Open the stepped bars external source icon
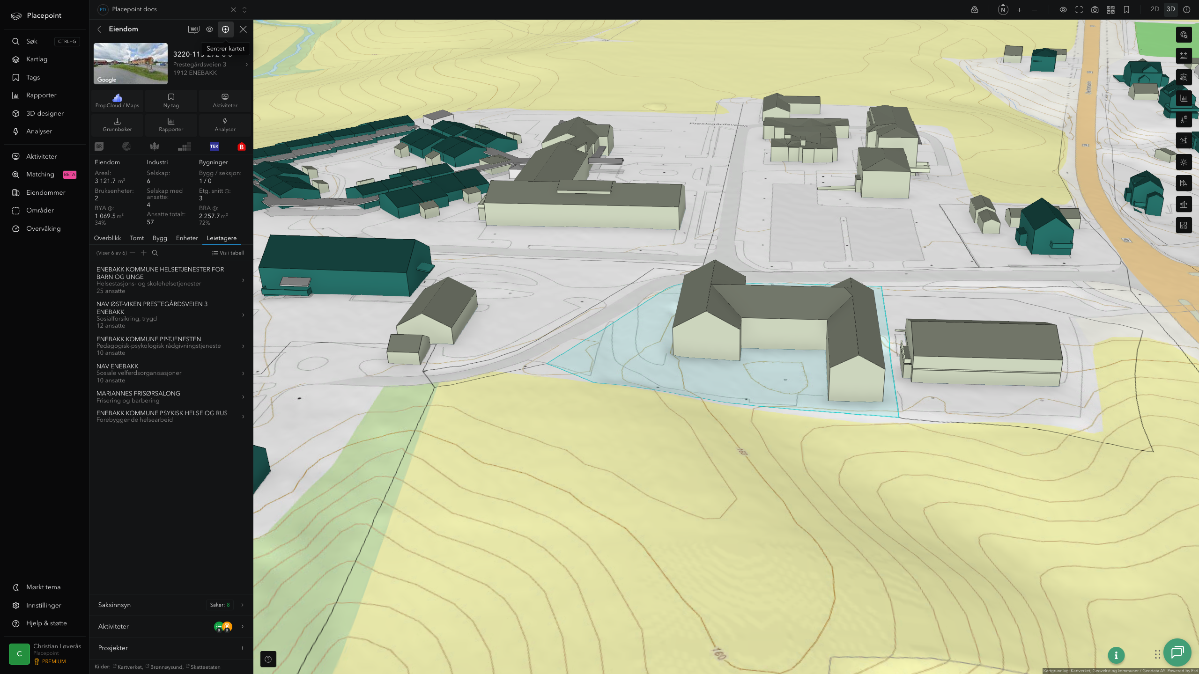This screenshot has width=1199, height=674. click(x=185, y=147)
